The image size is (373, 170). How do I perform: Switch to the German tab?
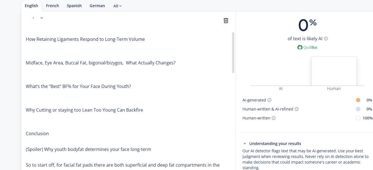(97, 6)
